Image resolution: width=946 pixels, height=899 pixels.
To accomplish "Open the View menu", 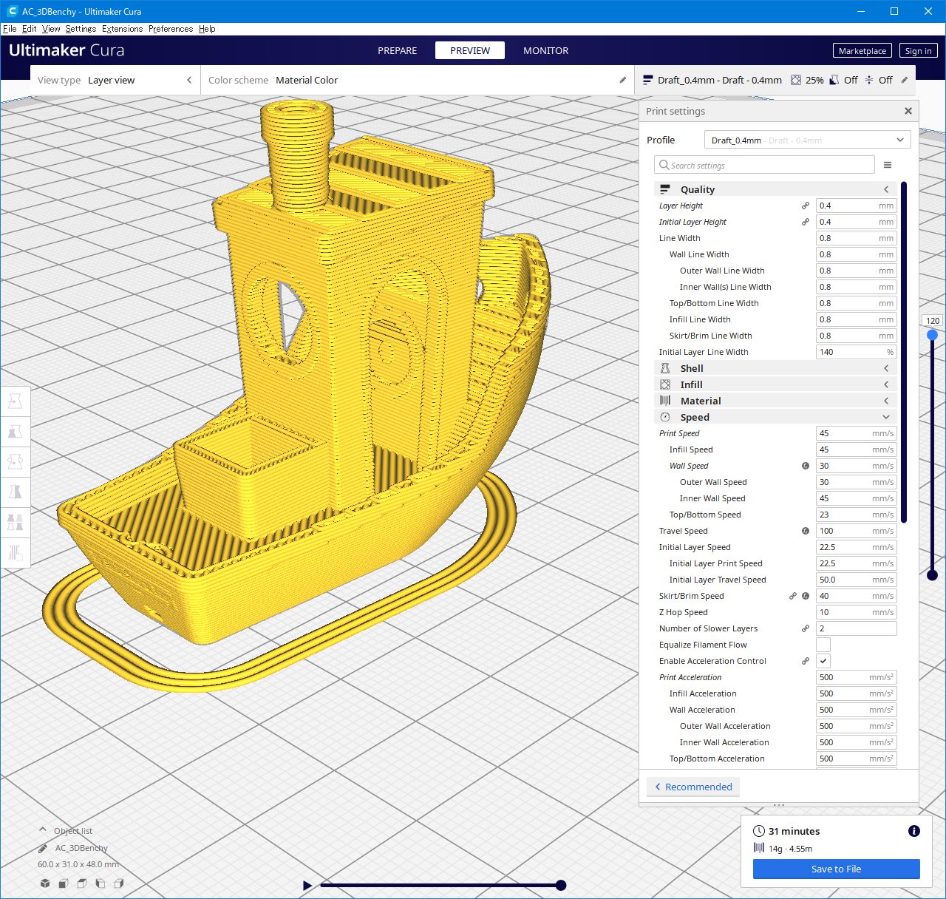I will 51,29.
